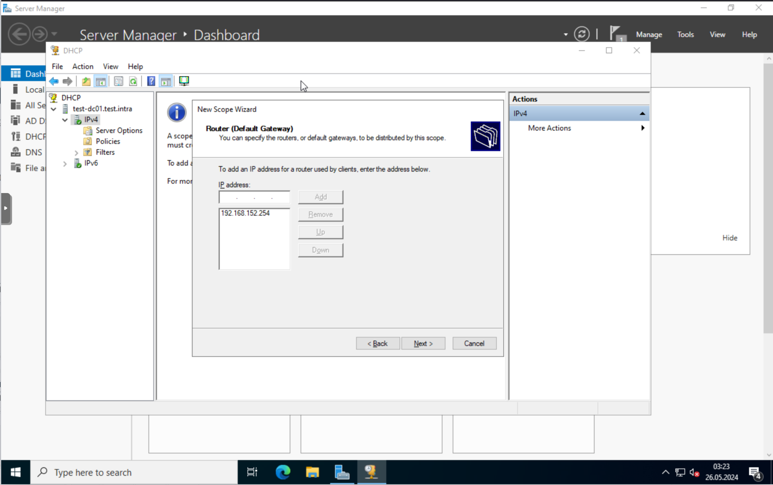
Task: Open Dashboard in Server Manager sidebar
Action: [24, 74]
